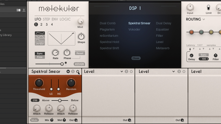
Task: Click the routing Delay knob
Action: pos(191,56)
